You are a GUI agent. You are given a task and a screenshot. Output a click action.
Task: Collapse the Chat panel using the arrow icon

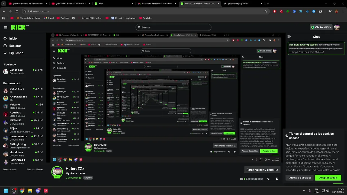click(289, 37)
